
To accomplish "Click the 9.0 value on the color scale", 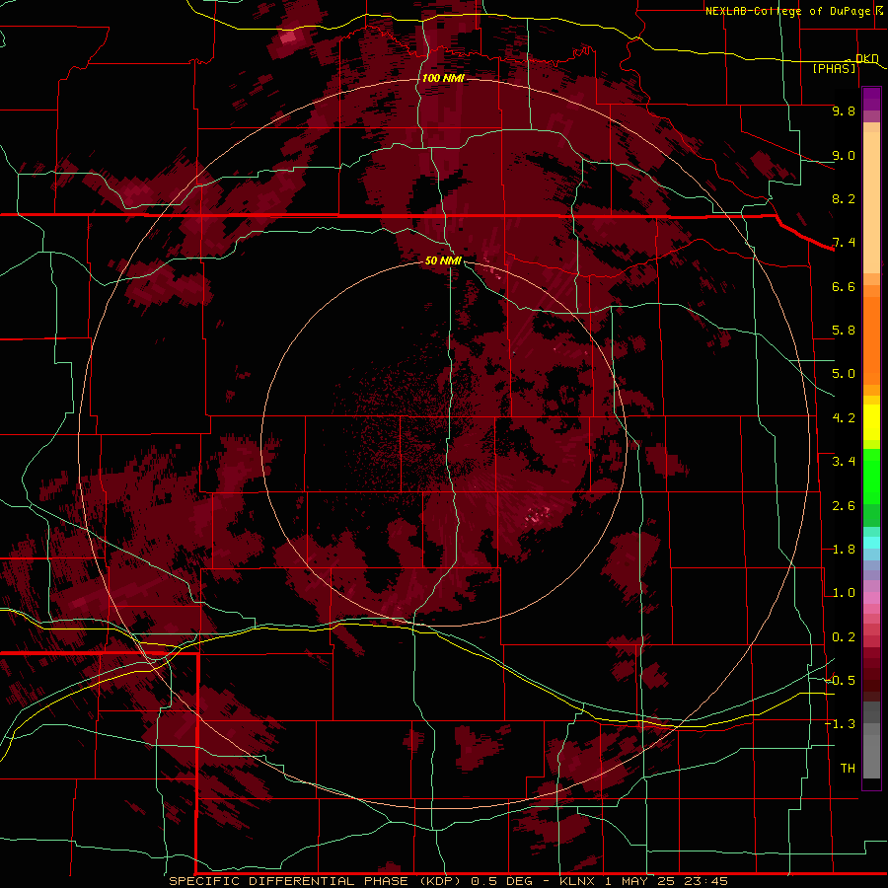I will click(844, 155).
